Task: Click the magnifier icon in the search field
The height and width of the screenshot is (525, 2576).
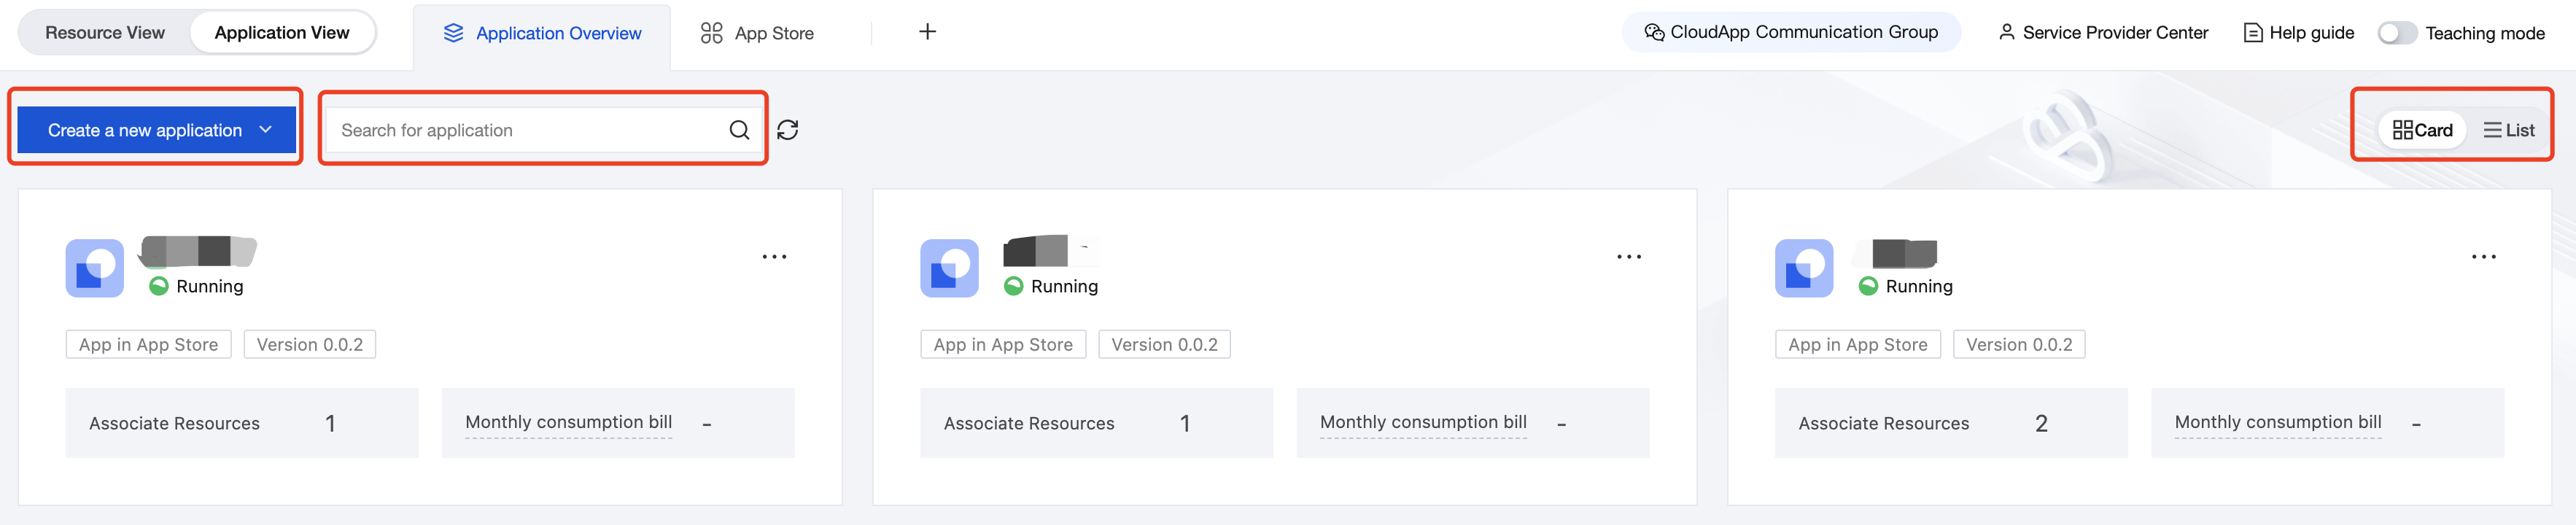Action: pos(739,130)
